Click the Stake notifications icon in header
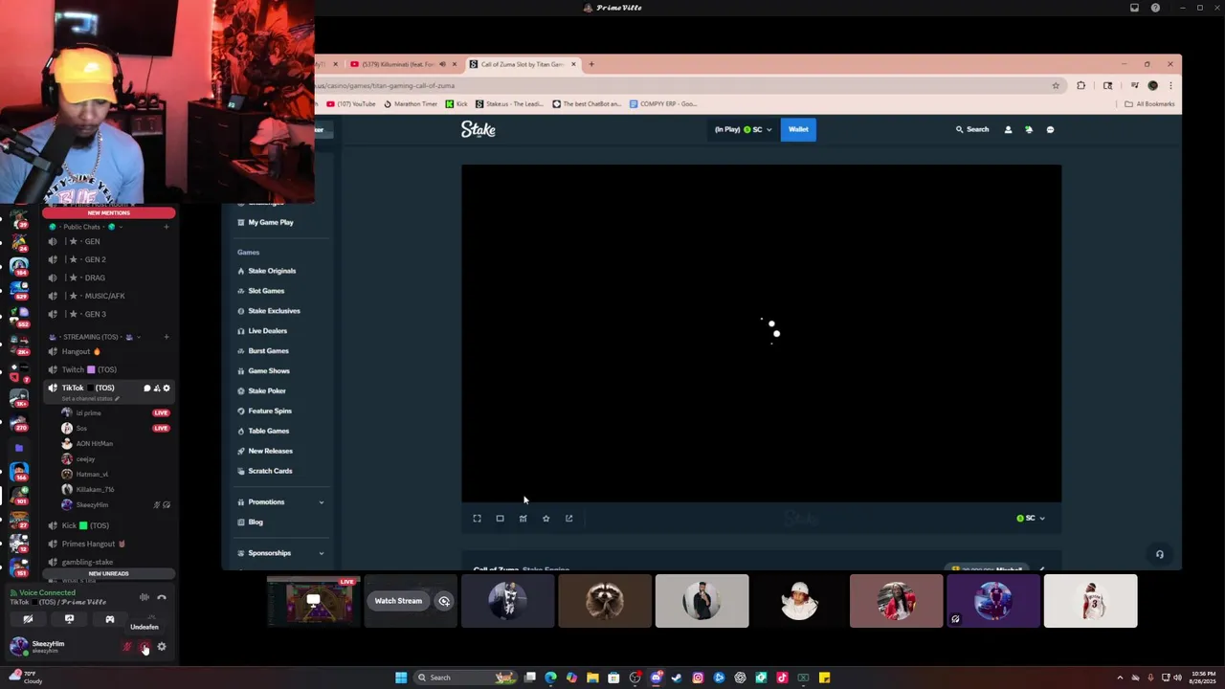Screen dimensions: 1225x689 pyautogui.click(x=1029, y=129)
